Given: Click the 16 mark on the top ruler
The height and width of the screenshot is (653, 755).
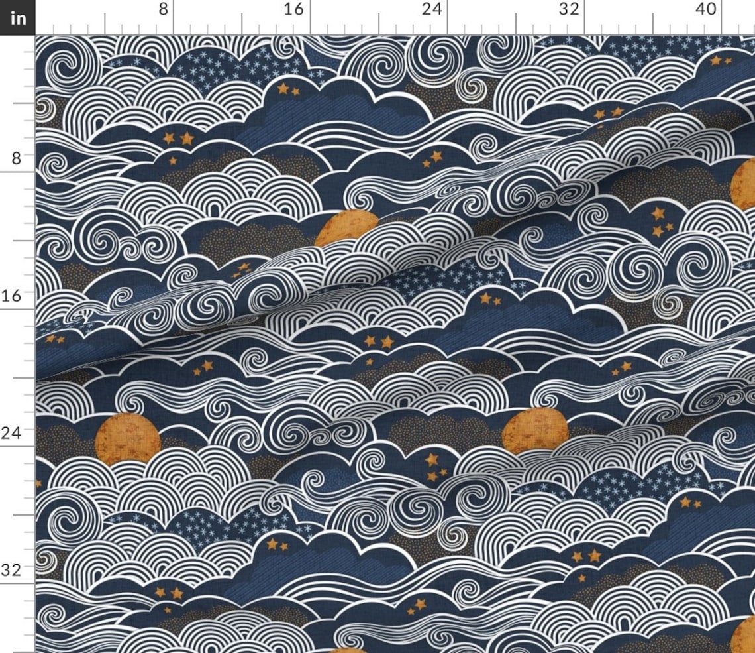Looking at the screenshot, I should (x=296, y=10).
